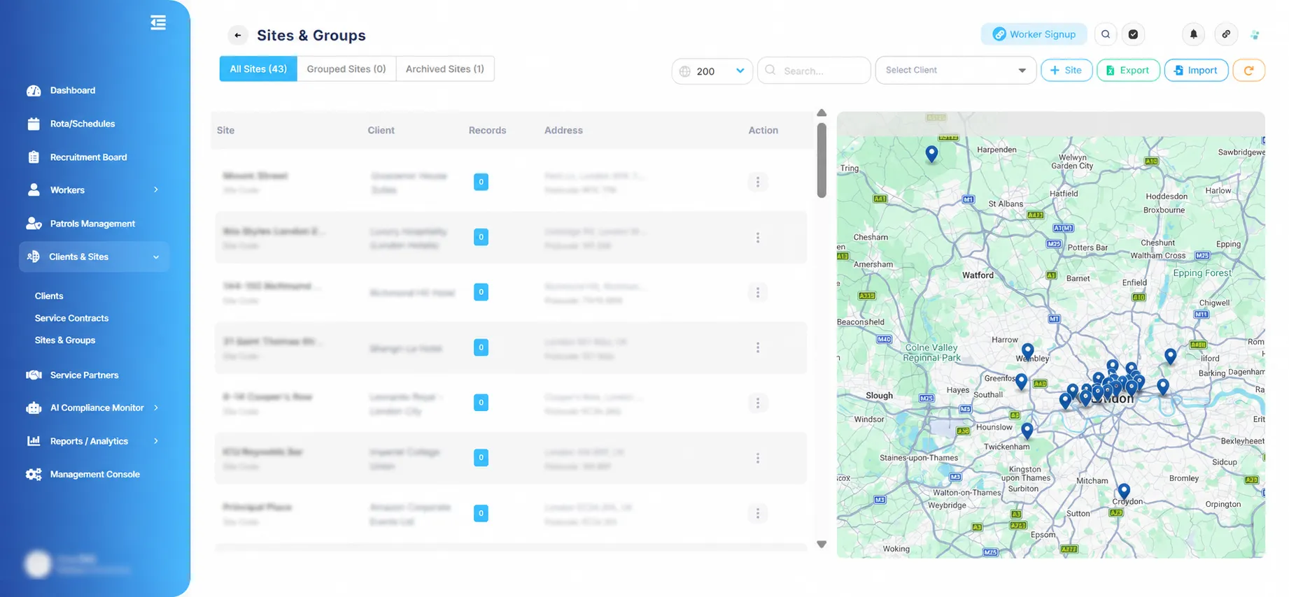Click the Search input field
Image resolution: width=1289 pixels, height=597 pixels.
(x=814, y=71)
